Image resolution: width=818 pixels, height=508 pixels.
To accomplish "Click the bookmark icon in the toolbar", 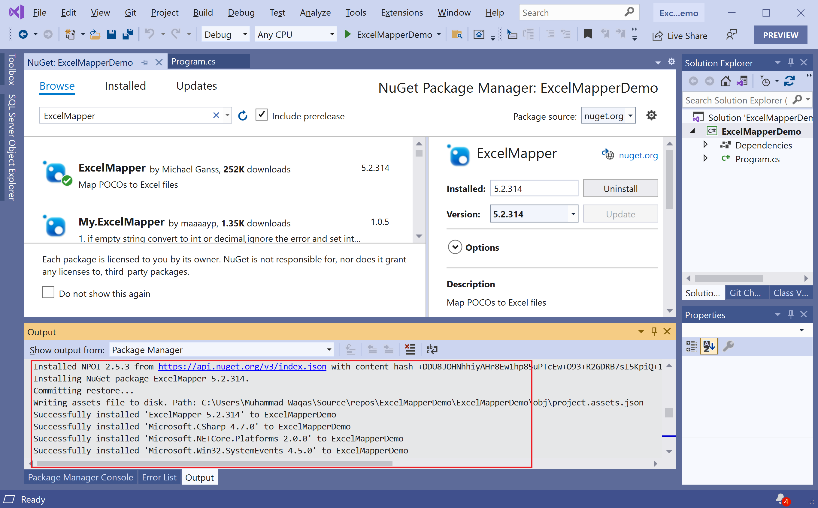I will [x=588, y=34].
